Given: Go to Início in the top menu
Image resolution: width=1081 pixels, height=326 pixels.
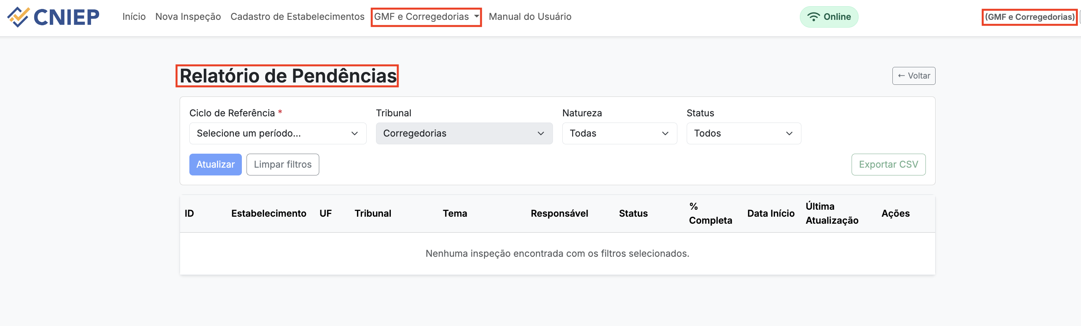Looking at the screenshot, I should point(133,17).
